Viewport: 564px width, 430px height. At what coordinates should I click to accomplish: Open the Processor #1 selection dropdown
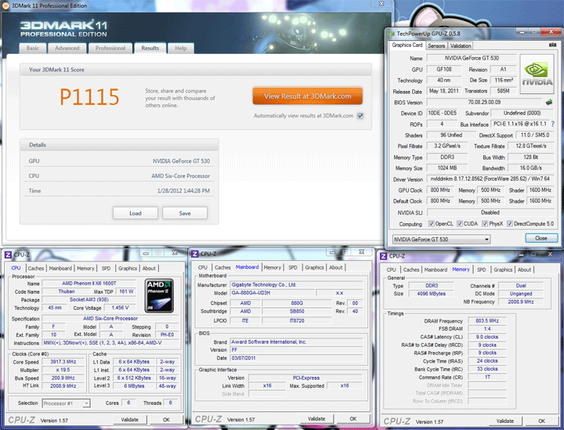coord(66,403)
